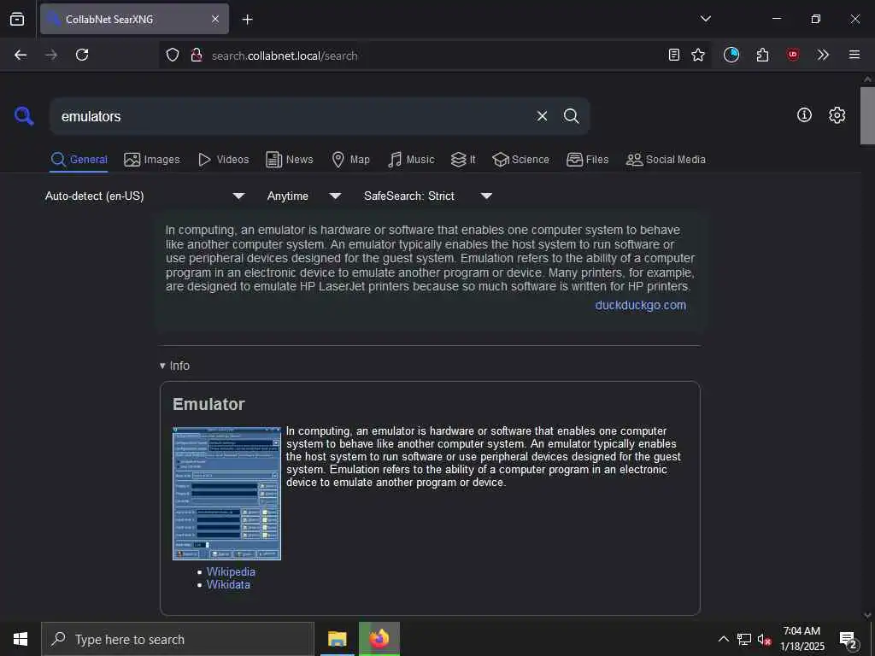Viewport: 875px width, 656px height.
Task: Switch to Videos category
Action: pyautogui.click(x=223, y=160)
